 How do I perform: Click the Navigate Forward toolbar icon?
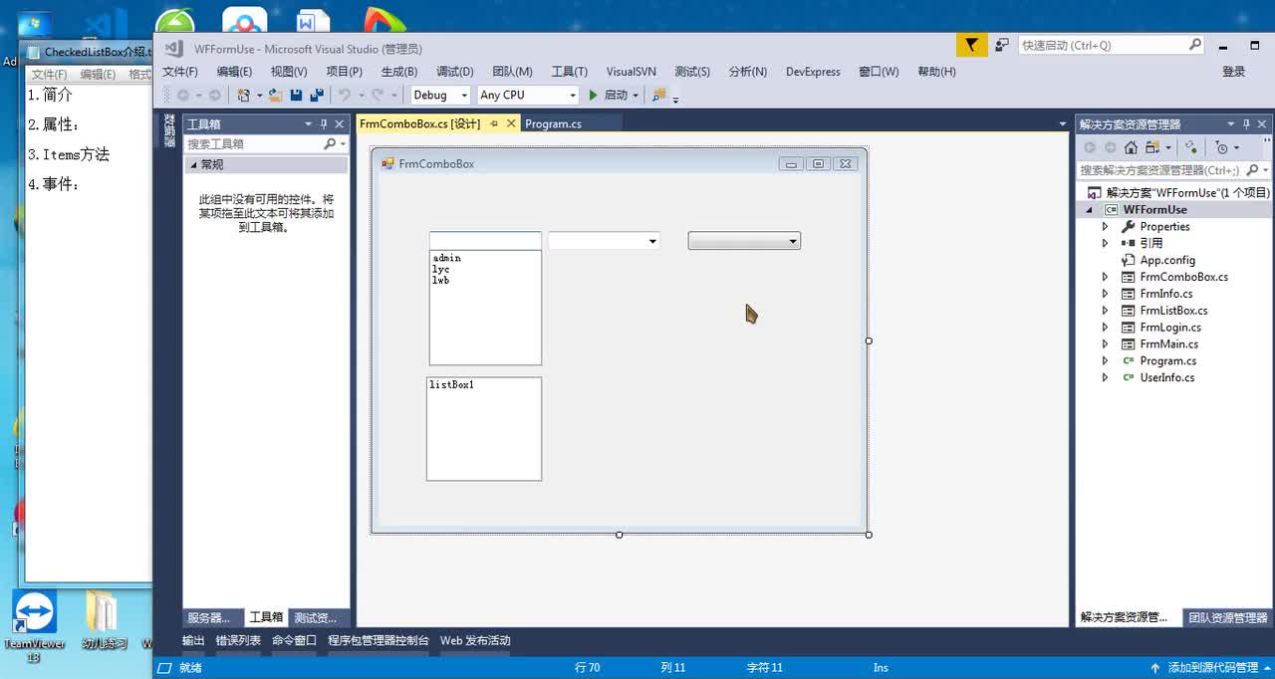point(215,95)
